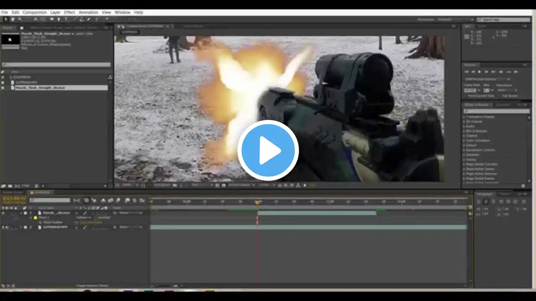Select the Pen tool in the toolbar

tap(59, 19)
